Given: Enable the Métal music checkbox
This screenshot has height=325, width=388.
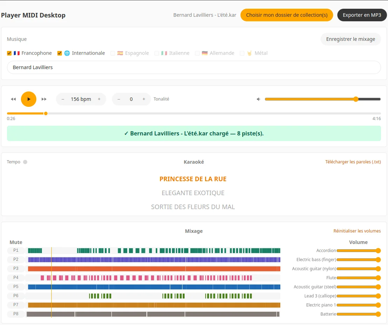Looking at the screenshot, I should [242, 53].
